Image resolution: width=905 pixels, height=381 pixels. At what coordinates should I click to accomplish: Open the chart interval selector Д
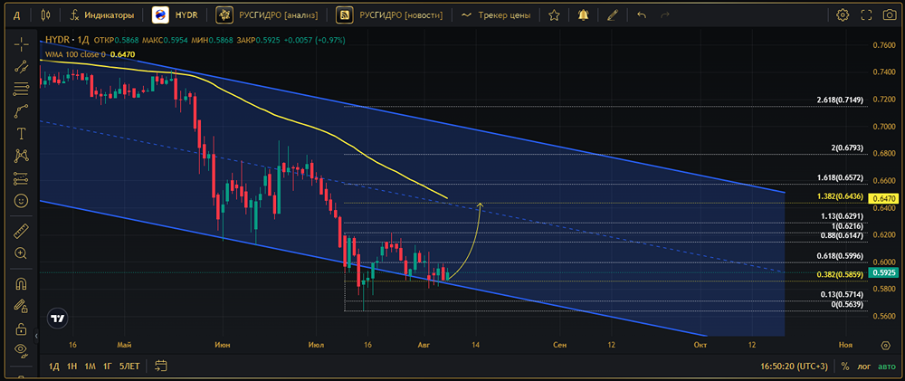16,15
